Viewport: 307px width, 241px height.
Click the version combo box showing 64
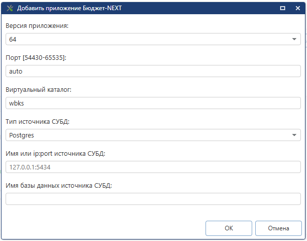(x=147, y=39)
